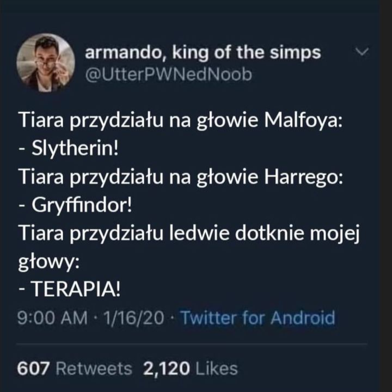The width and height of the screenshot is (392, 392).
Task: Show the Retweets label list
Action: [94, 369]
